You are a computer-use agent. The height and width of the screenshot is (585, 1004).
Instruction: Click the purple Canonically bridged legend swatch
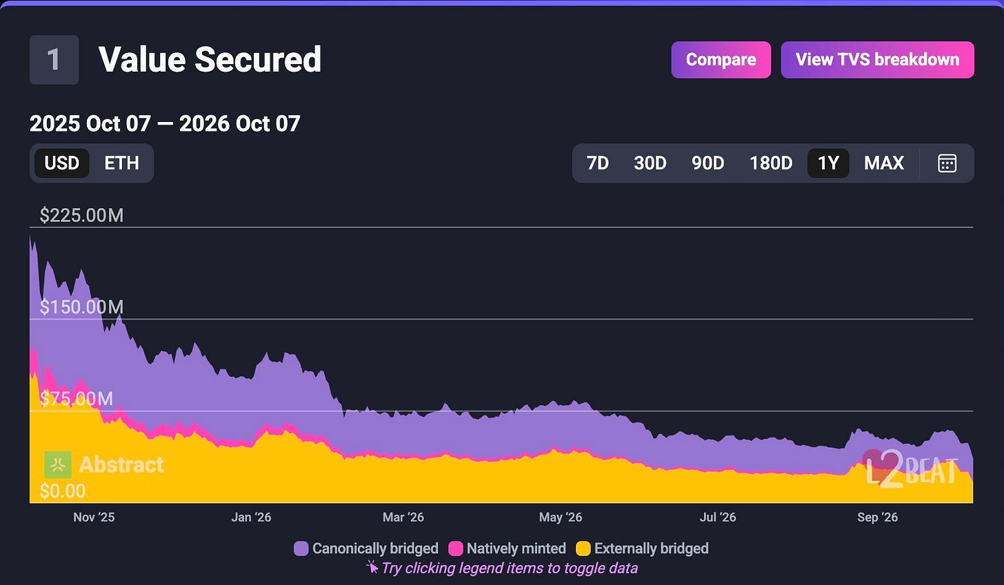tap(301, 548)
